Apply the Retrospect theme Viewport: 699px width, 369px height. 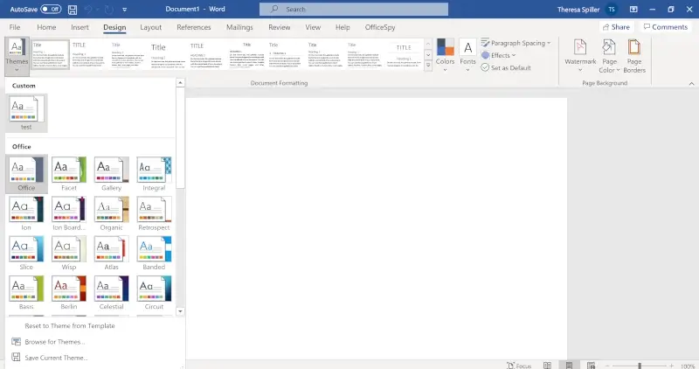point(155,214)
